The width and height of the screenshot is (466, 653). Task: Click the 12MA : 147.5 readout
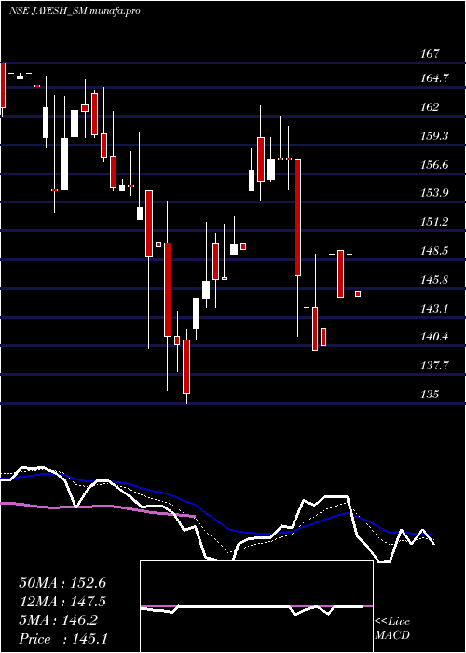pos(62,602)
